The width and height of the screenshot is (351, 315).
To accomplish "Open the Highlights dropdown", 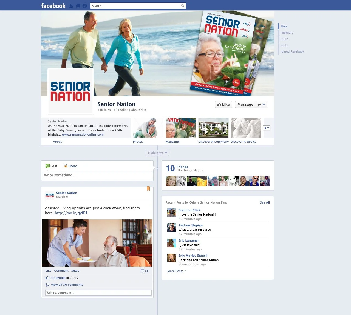I will coord(157,153).
